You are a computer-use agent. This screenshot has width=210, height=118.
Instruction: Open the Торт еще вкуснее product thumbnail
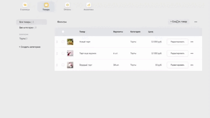[70, 53]
